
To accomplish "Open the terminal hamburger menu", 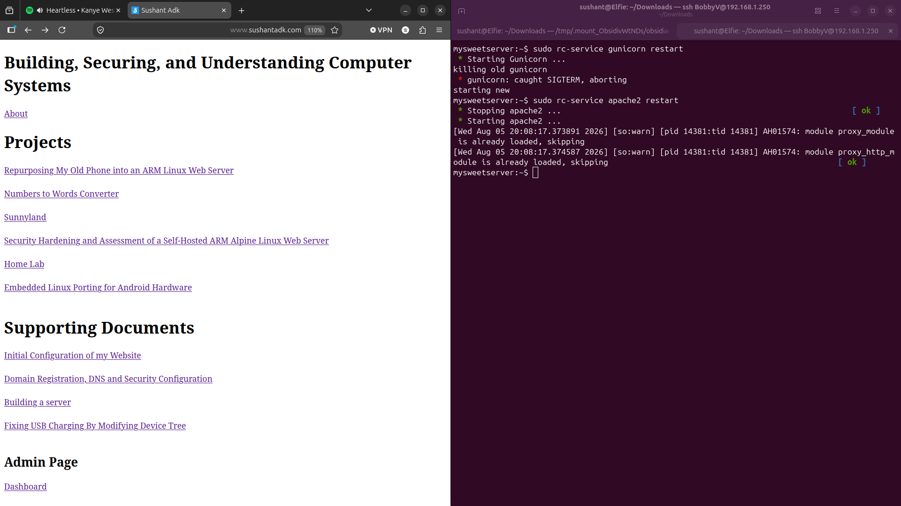I will [x=836, y=11].
